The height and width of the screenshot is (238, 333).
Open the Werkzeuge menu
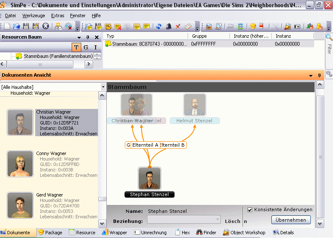click(x=33, y=16)
